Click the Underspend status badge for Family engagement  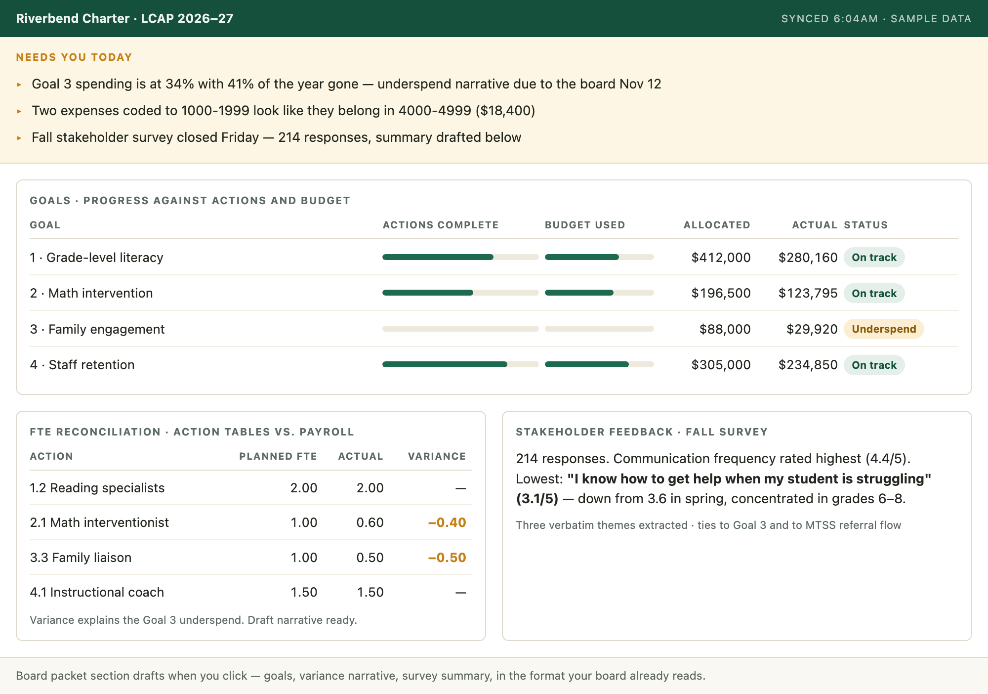884,329
